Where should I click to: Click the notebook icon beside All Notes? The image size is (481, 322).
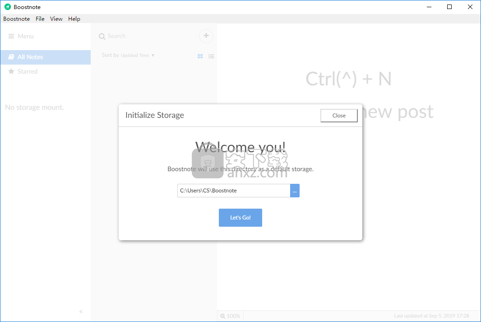[x=11, y=57]
